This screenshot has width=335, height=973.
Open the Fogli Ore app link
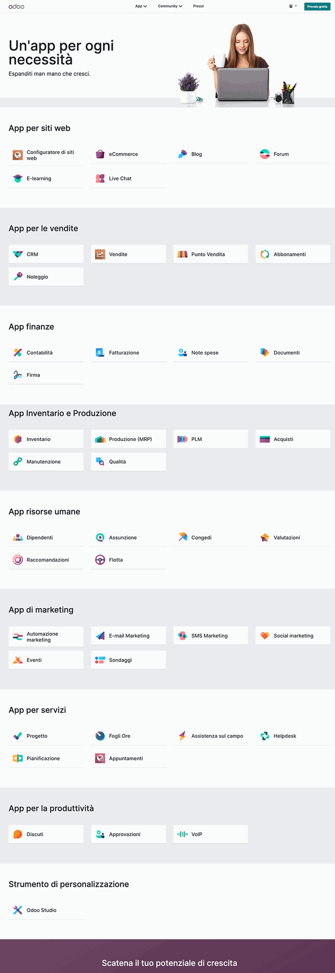pyautogui.click(x=119, y=736)
